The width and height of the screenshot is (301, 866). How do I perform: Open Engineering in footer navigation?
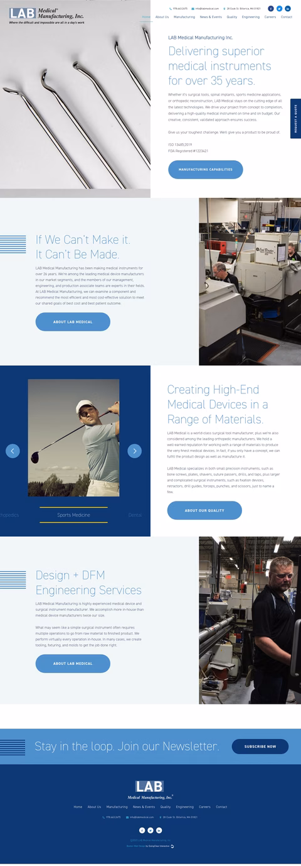[x=185, y=807]
